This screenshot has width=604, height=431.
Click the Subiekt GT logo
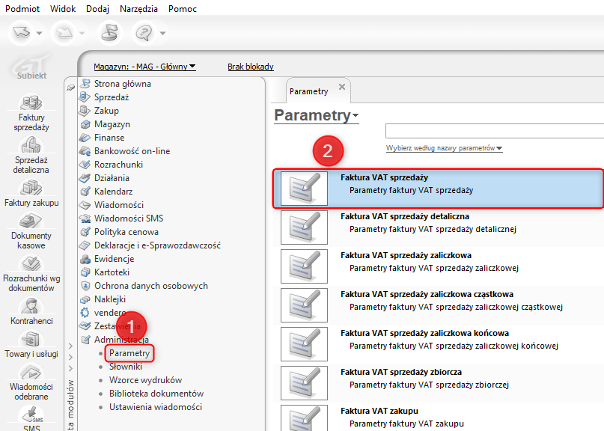(31, 67)
